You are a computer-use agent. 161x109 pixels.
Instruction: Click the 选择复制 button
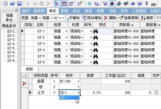[x=129, y=18]
